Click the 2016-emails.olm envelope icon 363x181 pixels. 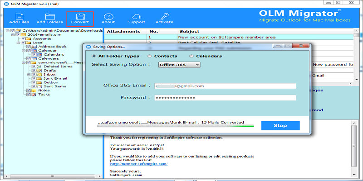pyautogui.click(x=24, y=34)
